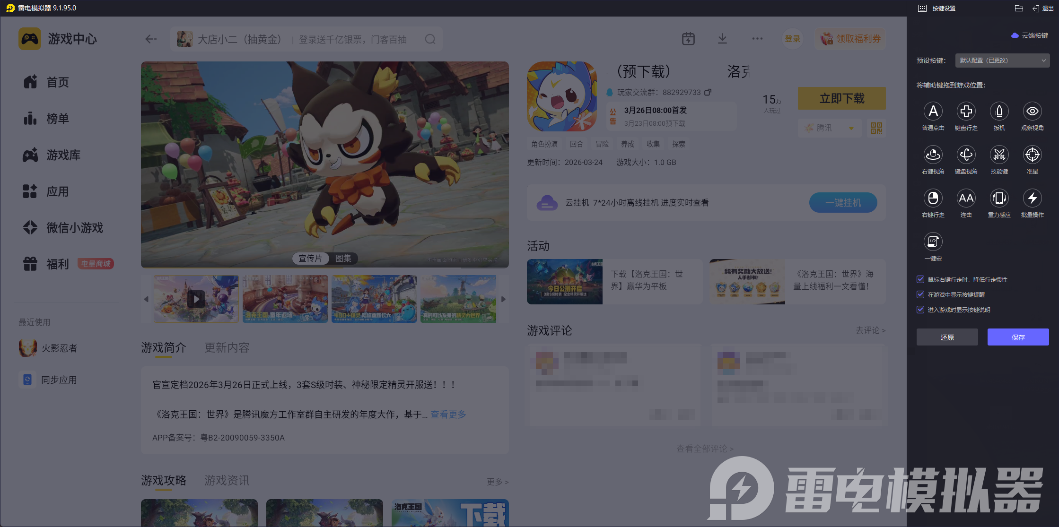Toggle 在游戏中显示按键提醒 checkbox
The image size is (1059, 527).
click(920, 294)
